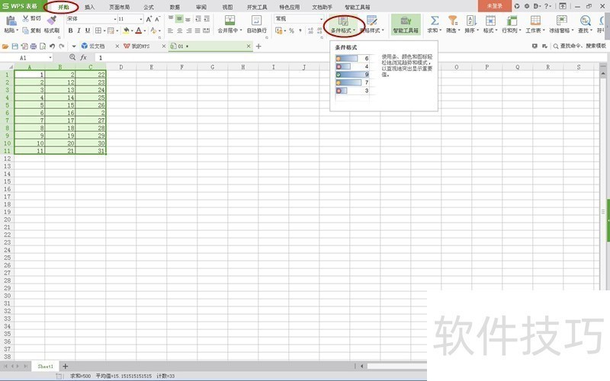Switch to the Home (开始) ribbon tab

pyautogui.click(x=63, y=7)
